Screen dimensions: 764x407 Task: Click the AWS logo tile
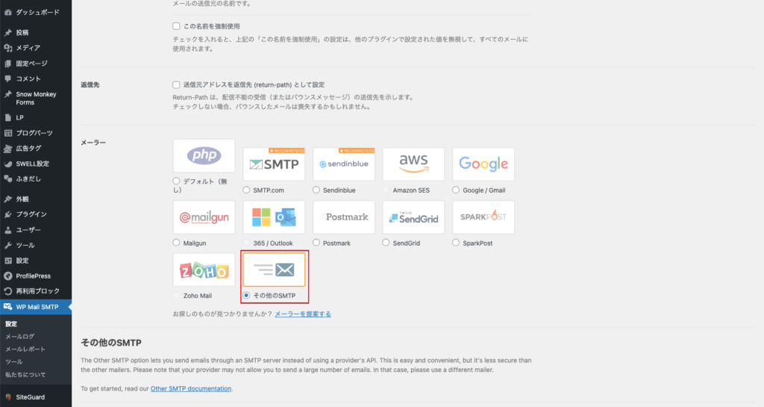coord(413,164)
